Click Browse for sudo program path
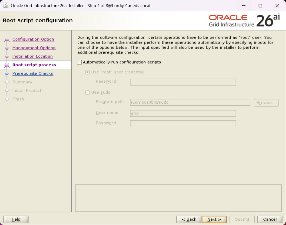 click(x=266, y=103)
